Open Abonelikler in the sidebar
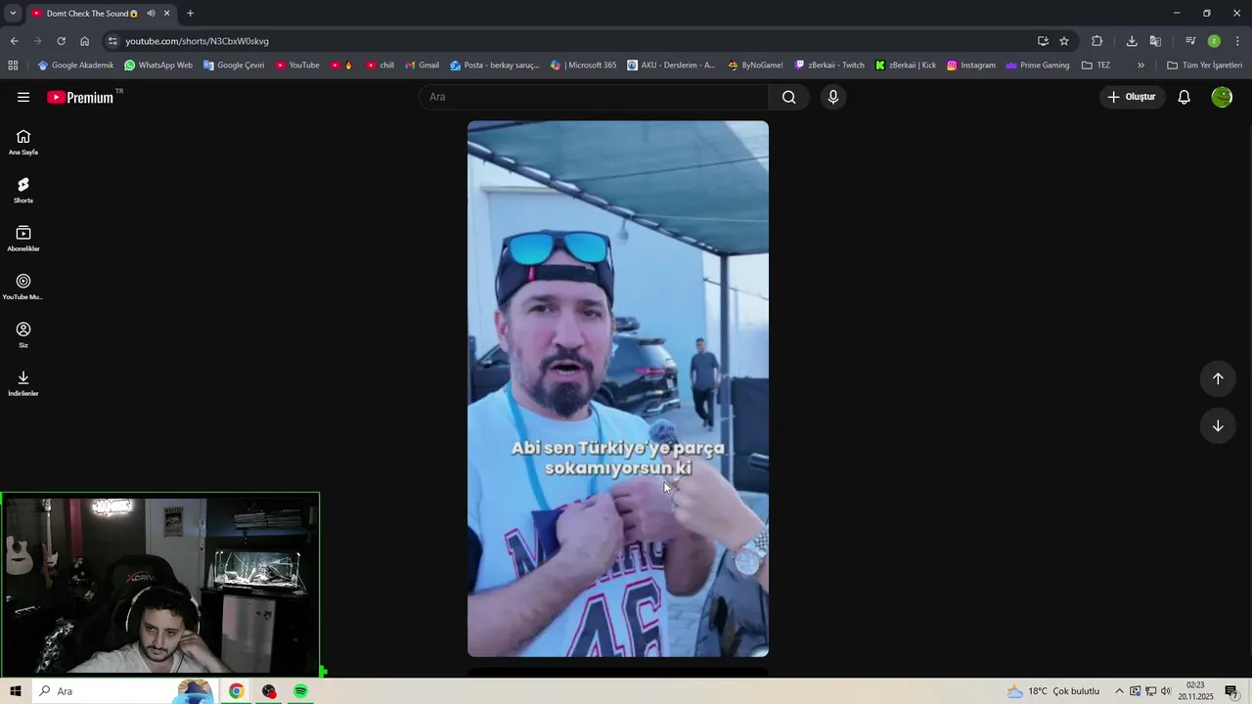The height and width of the screenshot is (704, 1252). click(x=23, y=239)
